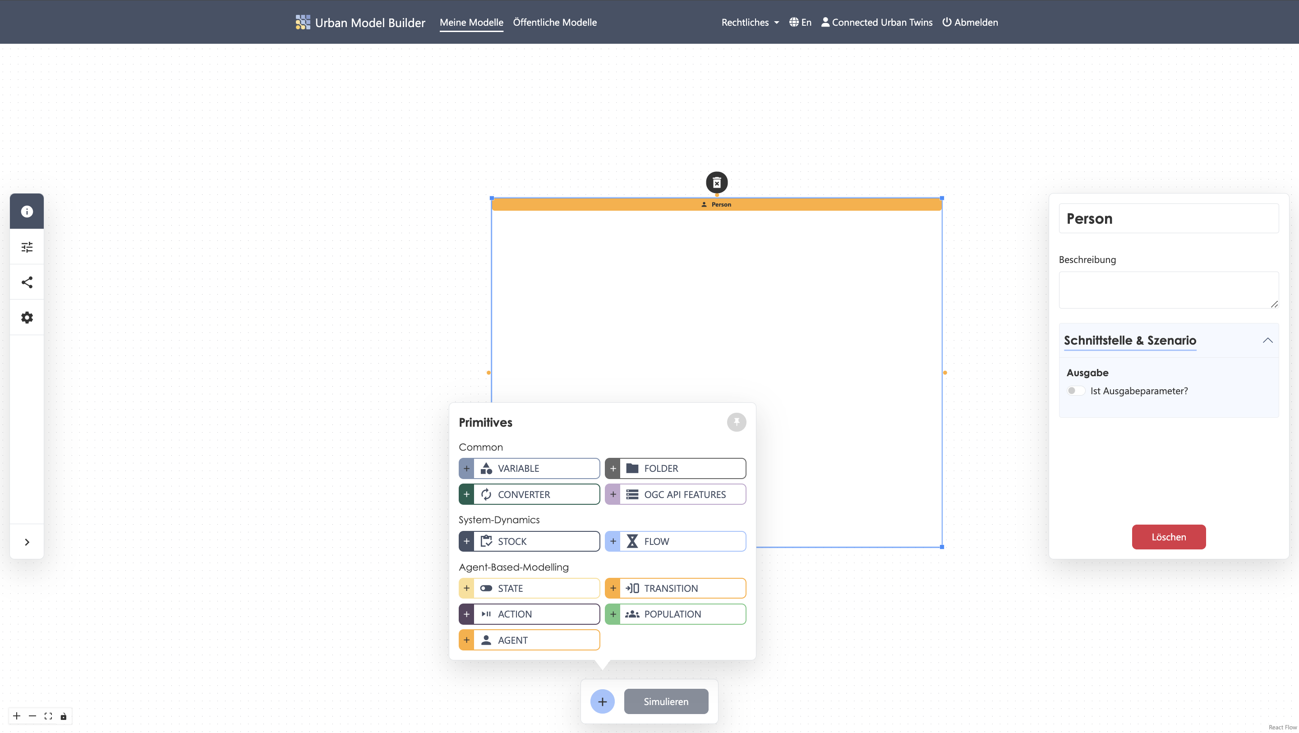Click the plus on the Flow row

pyautogui.click(x=613, y=541)
